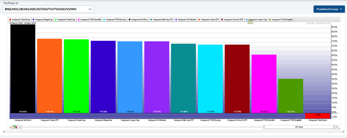Click the Vanguard InfoTech axis label below chart

click(23, 120)
